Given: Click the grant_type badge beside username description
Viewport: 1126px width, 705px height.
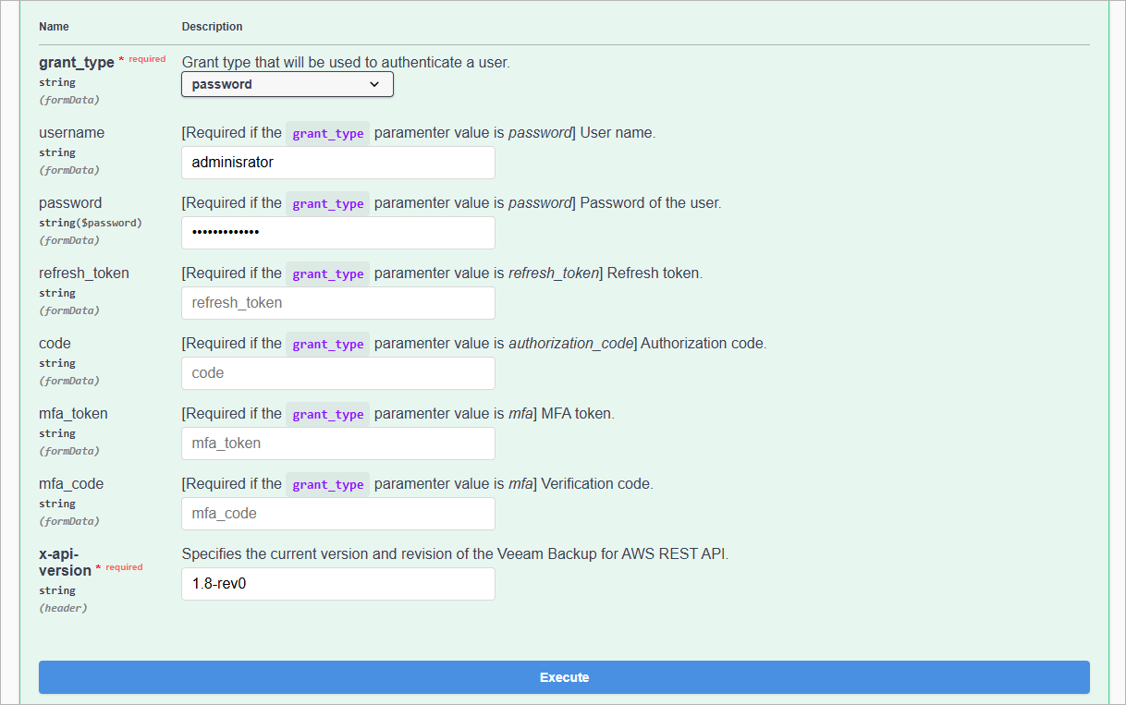Looking at the screenshot, I should (327, 133).
